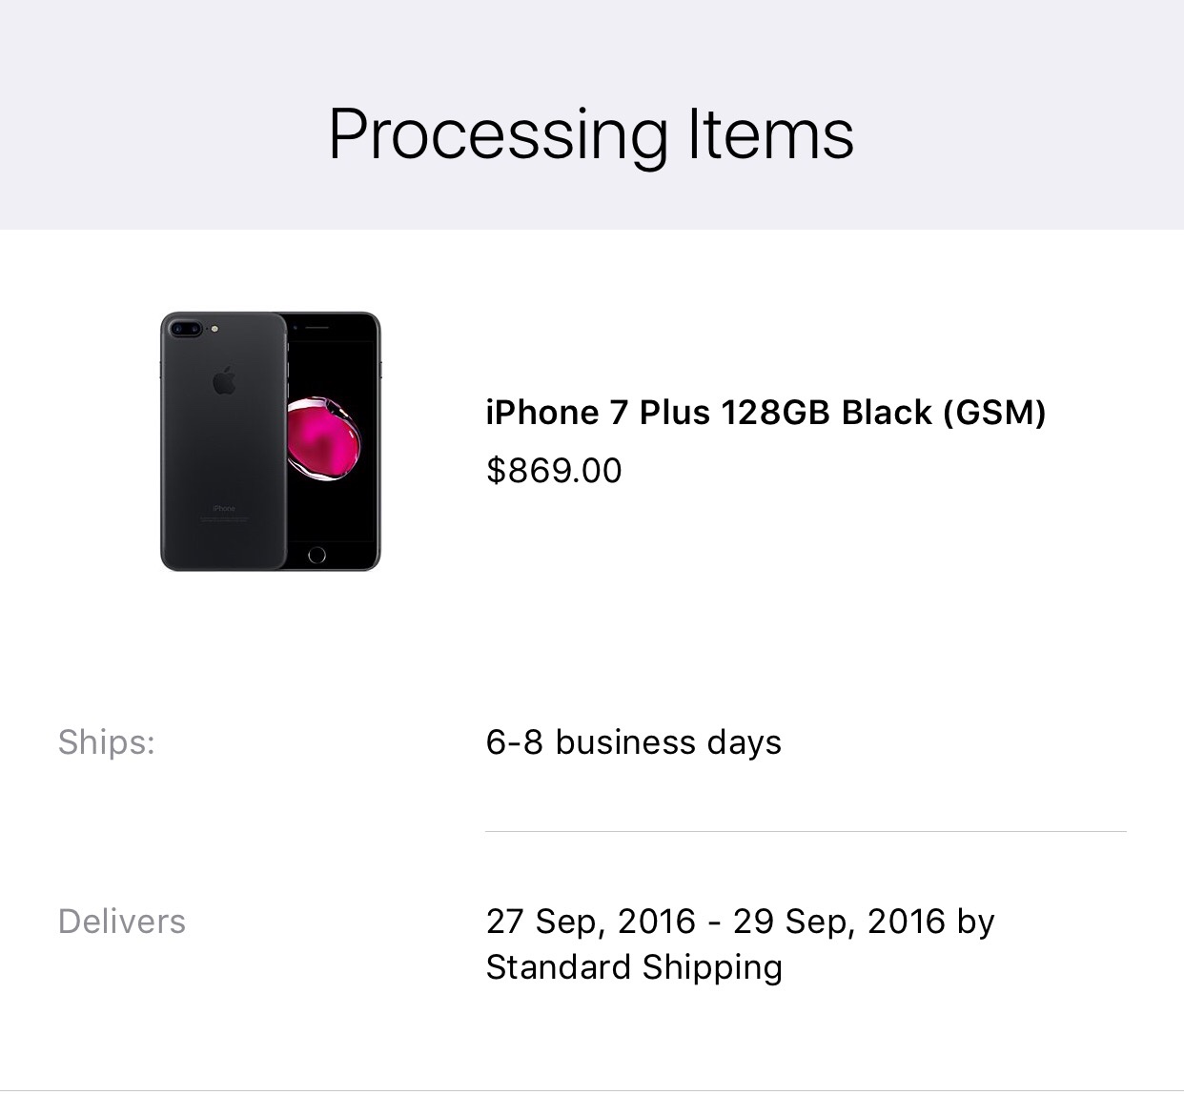Click the Ships: label
The image size is (1184, 1095).
click(x=107, y=742)
